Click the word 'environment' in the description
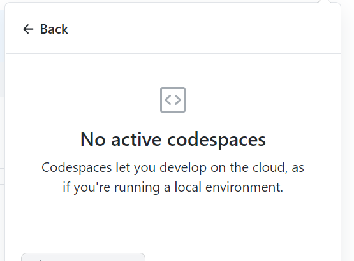The width and height of the screenshot is (354, 261). point(244,187)
